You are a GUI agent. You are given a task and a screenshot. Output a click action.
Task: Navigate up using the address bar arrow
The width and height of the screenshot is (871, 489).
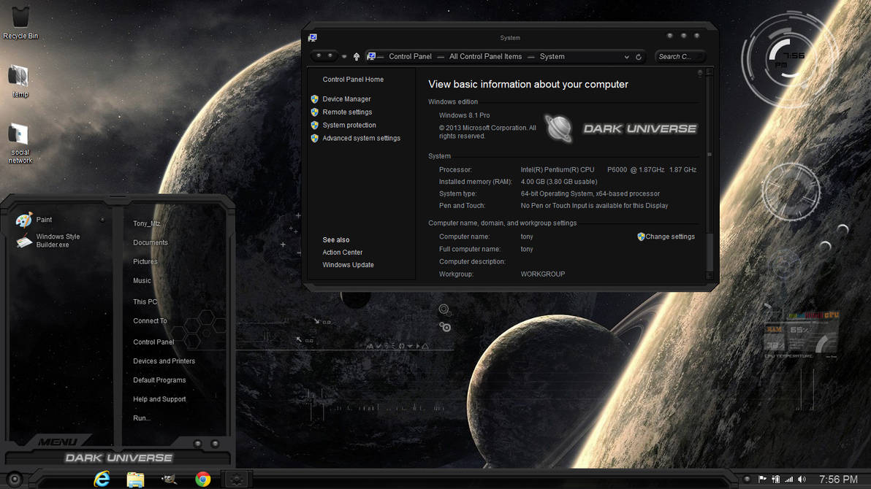coord(356,56)
